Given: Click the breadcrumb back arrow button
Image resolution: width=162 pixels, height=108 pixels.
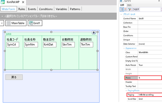Looking at the screenshot, I should [x=2, y=23].
